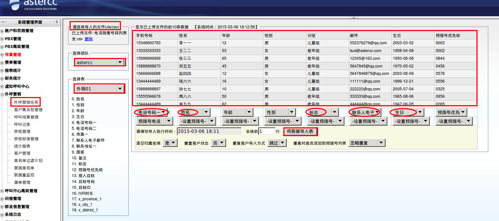The width and height of the screenshot is (499, 221).
Task: Collapse the 外呼营销 tree node
Action: pyautogui.click(x=2, y=94)
